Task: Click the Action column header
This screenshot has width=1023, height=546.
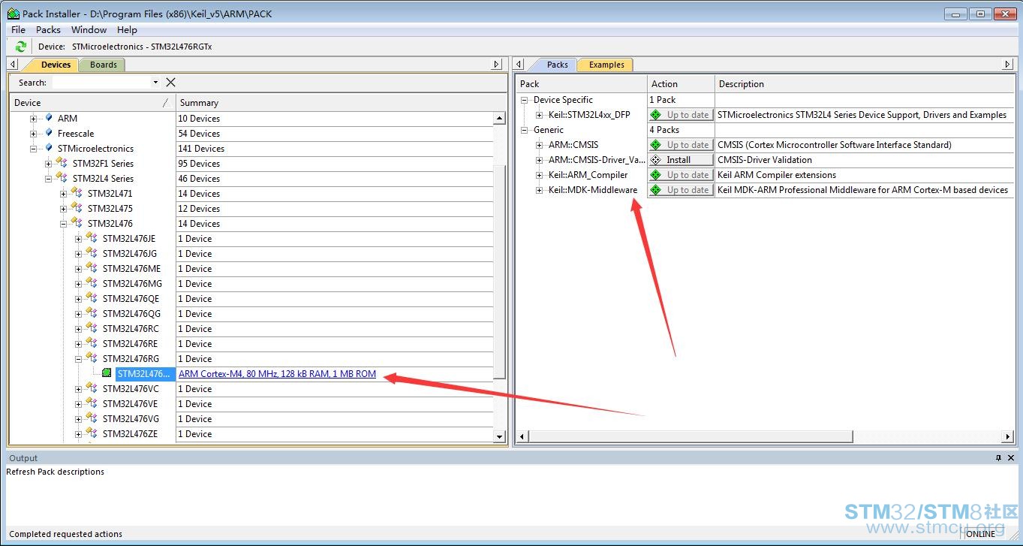Action: tap(681, 84)
